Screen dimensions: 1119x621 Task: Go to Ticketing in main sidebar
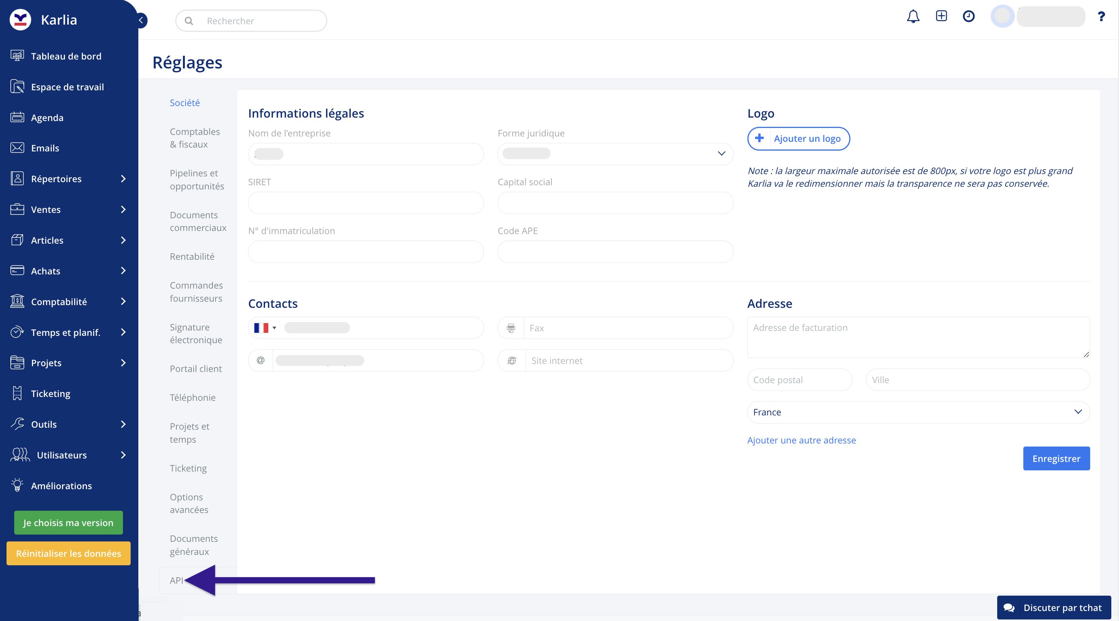[x=50, y=394]
